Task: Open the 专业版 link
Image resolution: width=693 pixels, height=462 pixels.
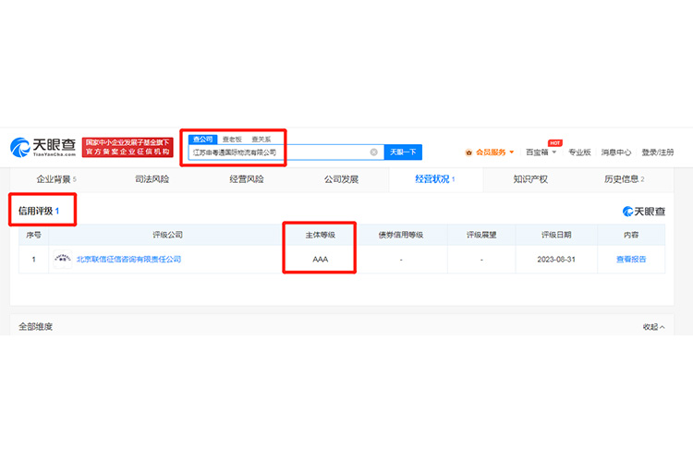Action: coord(579,152)
